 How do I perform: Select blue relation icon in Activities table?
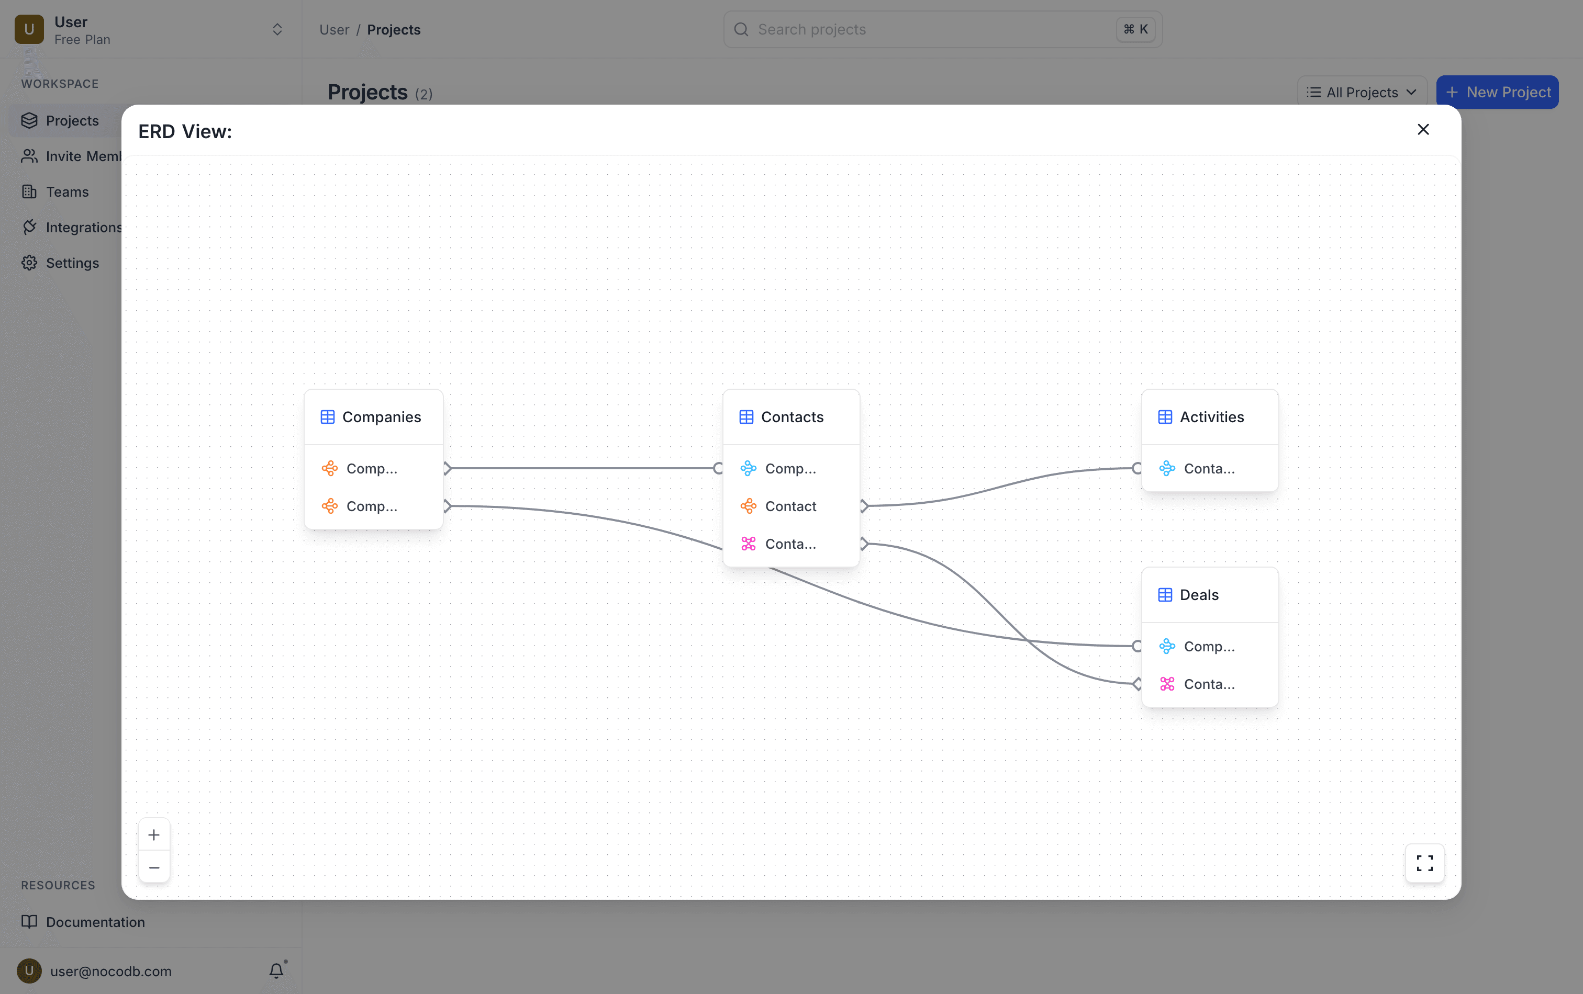pos(1167,468)
